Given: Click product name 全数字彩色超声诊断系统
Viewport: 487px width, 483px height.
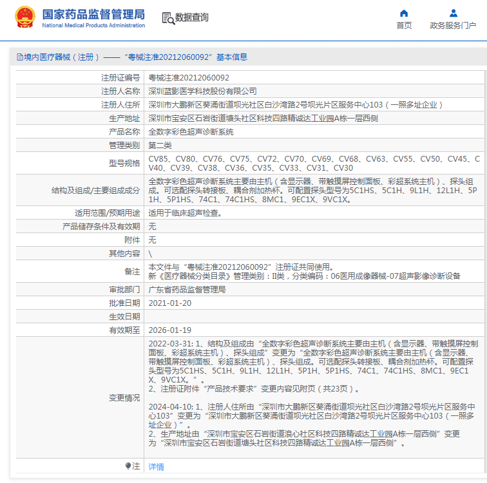Looking at the screenshot, I should tap(191, 131).
